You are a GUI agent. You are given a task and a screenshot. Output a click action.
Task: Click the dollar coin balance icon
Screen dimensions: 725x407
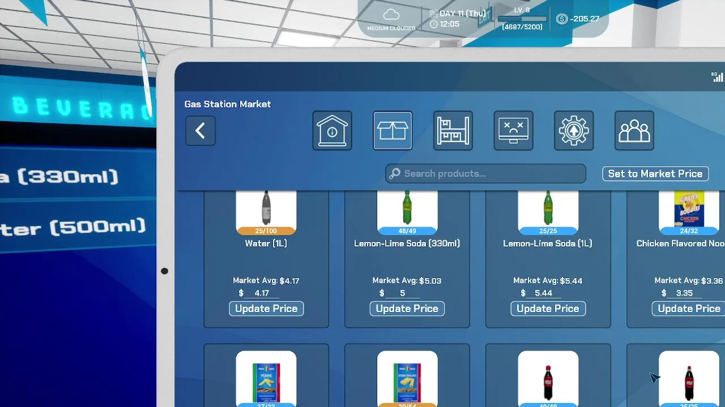click(562, 19)
